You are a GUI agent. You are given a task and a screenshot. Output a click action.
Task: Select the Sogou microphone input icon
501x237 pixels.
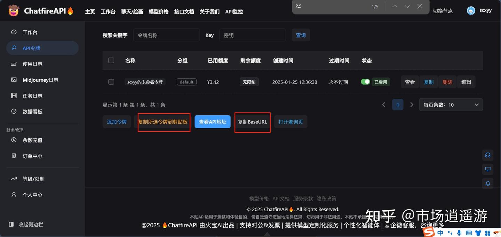pos(459,233)
